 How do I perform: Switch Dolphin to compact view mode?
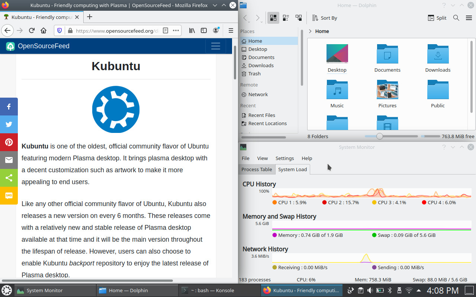(x=286, y=17)
